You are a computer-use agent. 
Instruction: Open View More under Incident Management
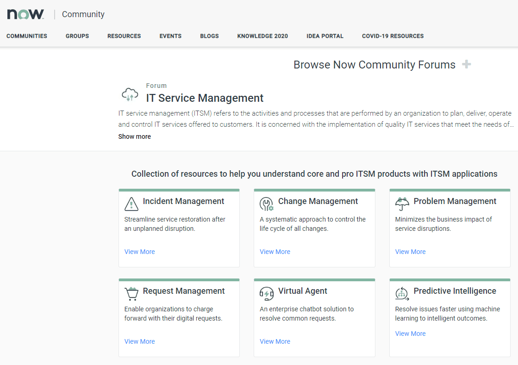pyautogui.click(x=139, y=251)
